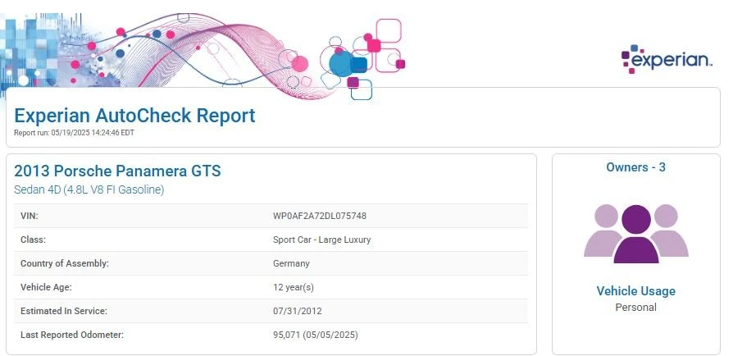Screen dimensions: 733x356
Task: Select the Personal usage value
Action: click(x=635, y=308)
